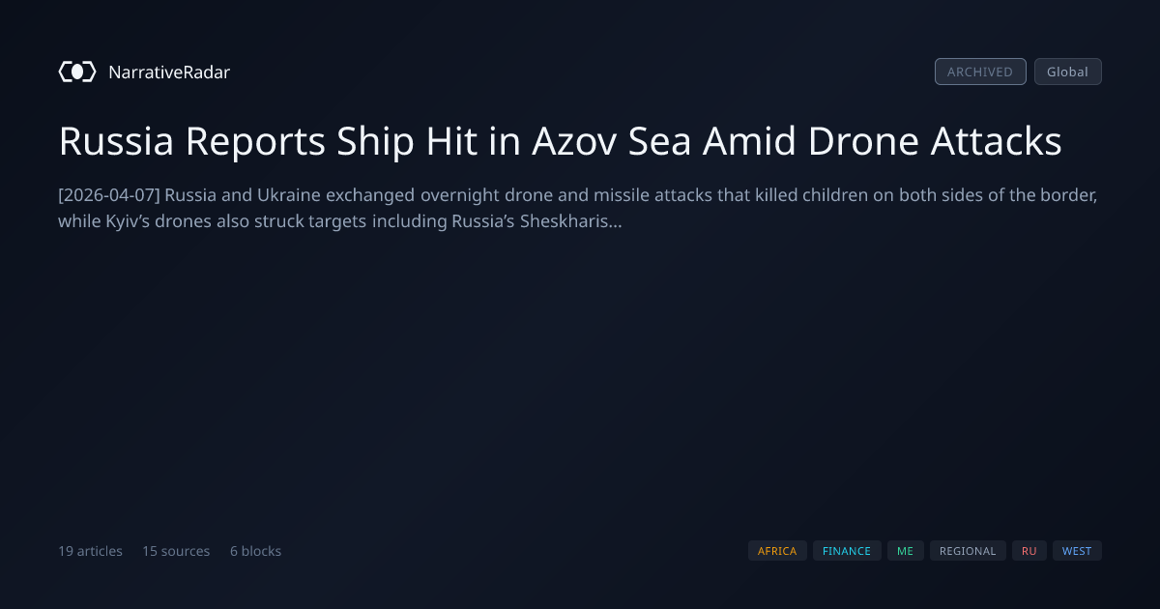
Task: Open the NarrativeRadar brand name link
Action: (169, 72)
